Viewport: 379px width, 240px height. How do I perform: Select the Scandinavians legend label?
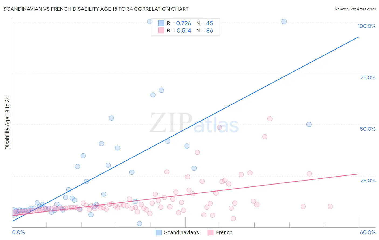coord(181,232)
